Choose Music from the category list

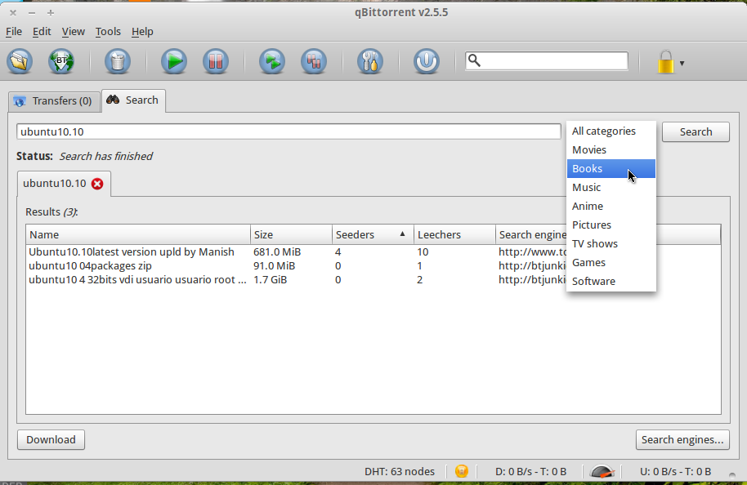611,188
